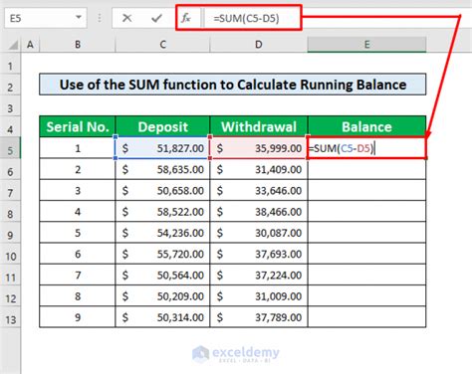Select withdrawal value 30,087.00
The width and height of the screenshot is (472, 374).
point(259,233)
